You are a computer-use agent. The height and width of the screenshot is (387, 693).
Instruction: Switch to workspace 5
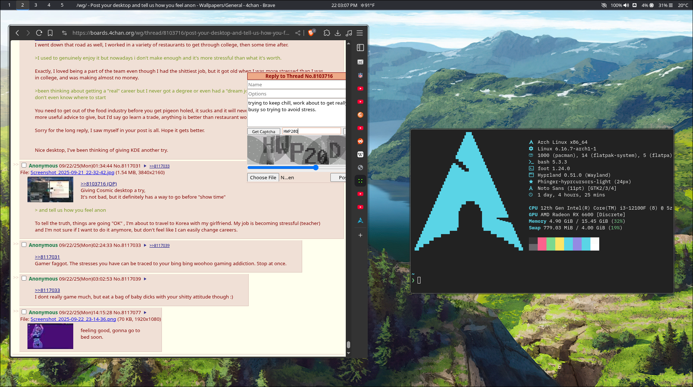point(62,5)
